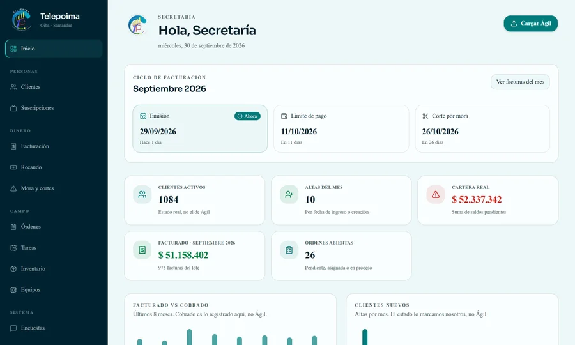This screenshot has height=345, width=575.
Task: Click the Altas del mes user-plus icon
Action: 289,195
